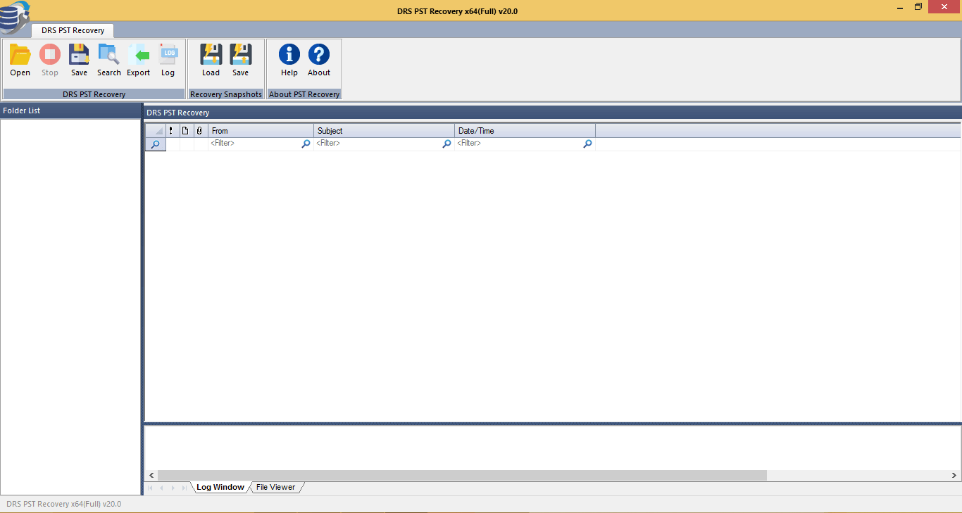The width and height of the screenshot is (962, 513).
Task: Sort by the Subject column header
Action: [x=384, y=131]
